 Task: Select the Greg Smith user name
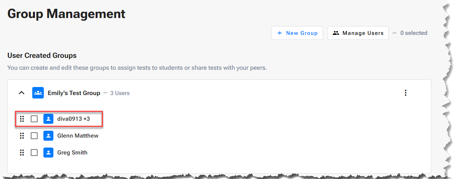tap(72, 153)
